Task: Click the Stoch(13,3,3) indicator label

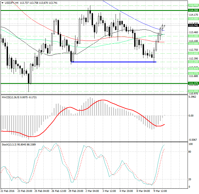Action: (x=11, y=145)
